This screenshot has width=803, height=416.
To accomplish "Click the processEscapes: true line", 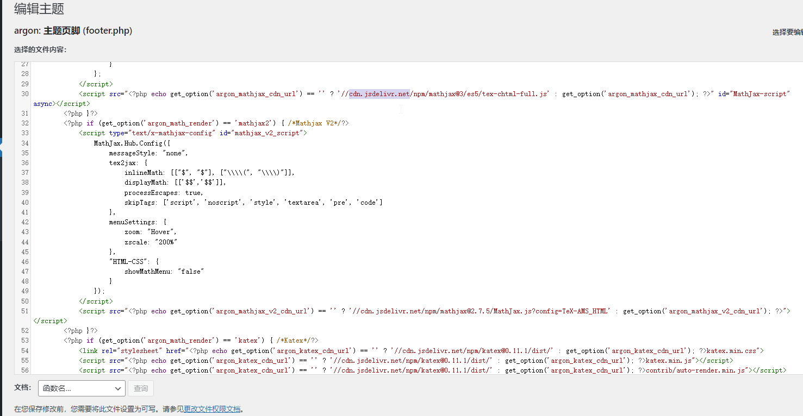I will (x=164, y=193).
